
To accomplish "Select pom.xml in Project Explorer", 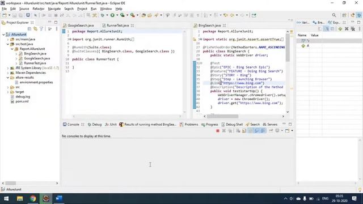I will click(22, 101).
